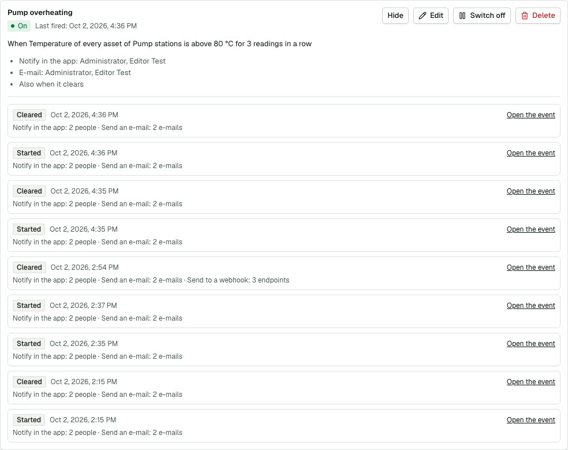Image resolution: width=568 pixels, height=450 pixels.
Task: Click the Started badge of the 2:37 PM event
Action: coord(29,306)
